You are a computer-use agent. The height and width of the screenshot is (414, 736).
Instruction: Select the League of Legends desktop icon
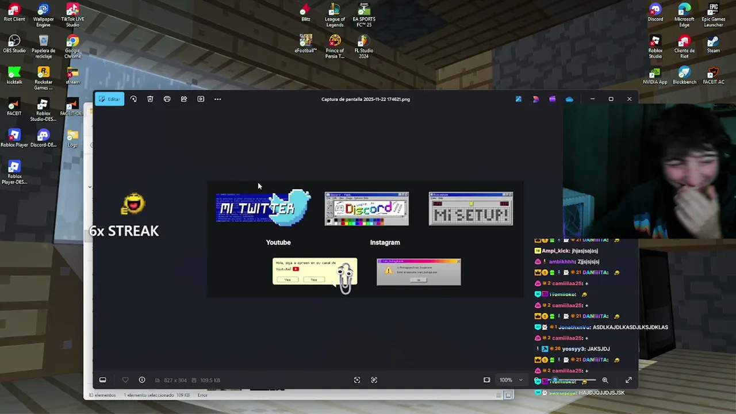coord(335,16)
